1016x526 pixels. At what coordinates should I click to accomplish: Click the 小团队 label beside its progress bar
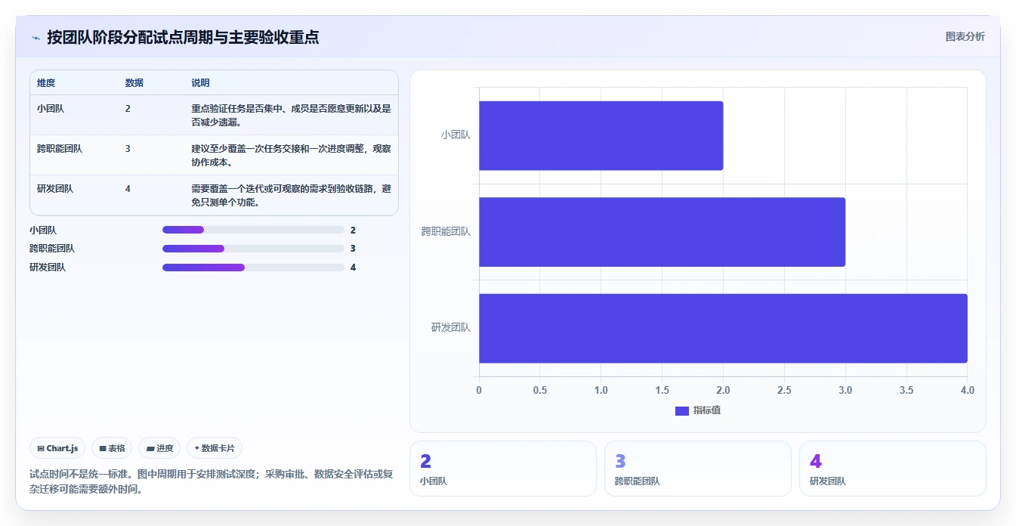(x=43, y=230)
